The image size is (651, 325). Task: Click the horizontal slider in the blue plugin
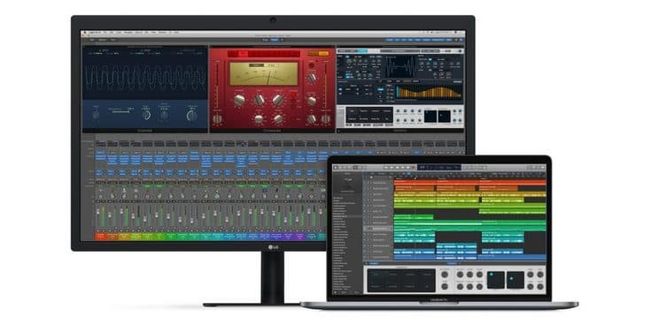[120, 112]
